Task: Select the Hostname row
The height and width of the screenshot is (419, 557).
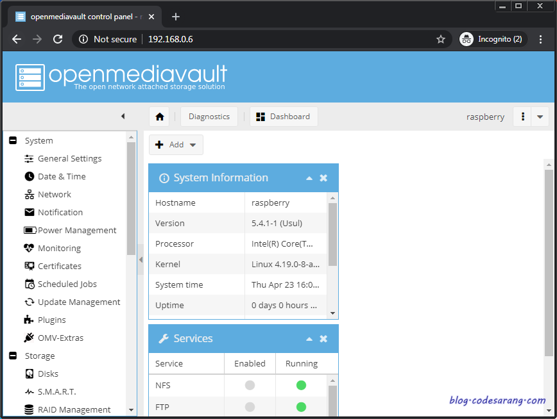Action: point(237,202)
